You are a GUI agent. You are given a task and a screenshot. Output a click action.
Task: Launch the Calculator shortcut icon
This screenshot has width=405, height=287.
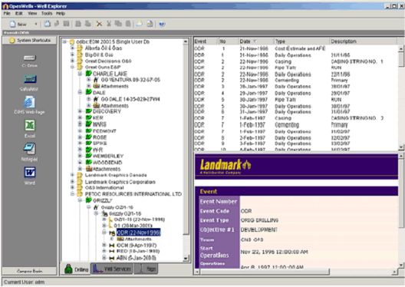tap(30, 79)
